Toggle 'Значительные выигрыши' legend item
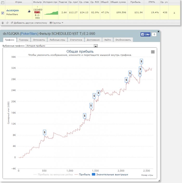Screen dimensions: 182x183 [x=110, y=175]
